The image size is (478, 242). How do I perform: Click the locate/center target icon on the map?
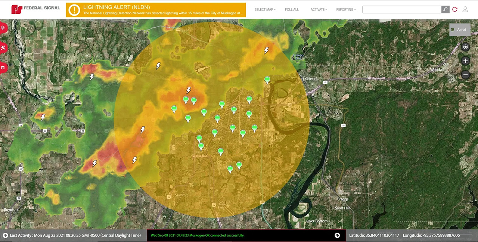pos(465,47)
